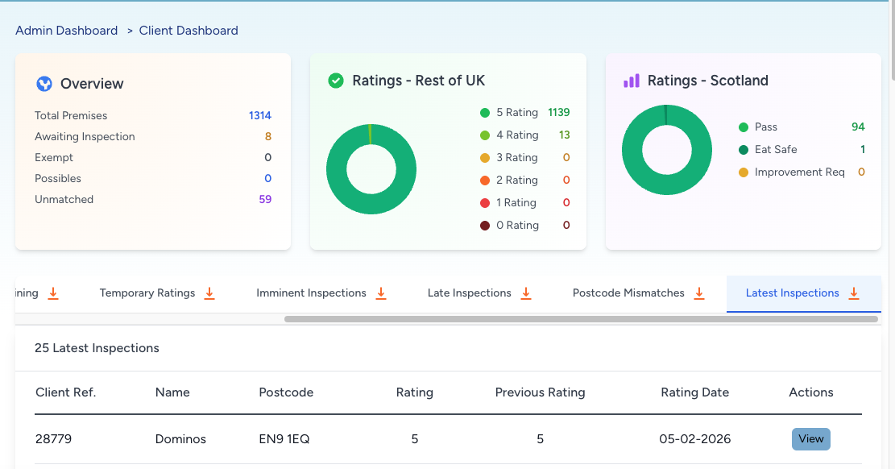Download the Imminent Inspections report
This screenshot has width=895, height=469.
381,293
